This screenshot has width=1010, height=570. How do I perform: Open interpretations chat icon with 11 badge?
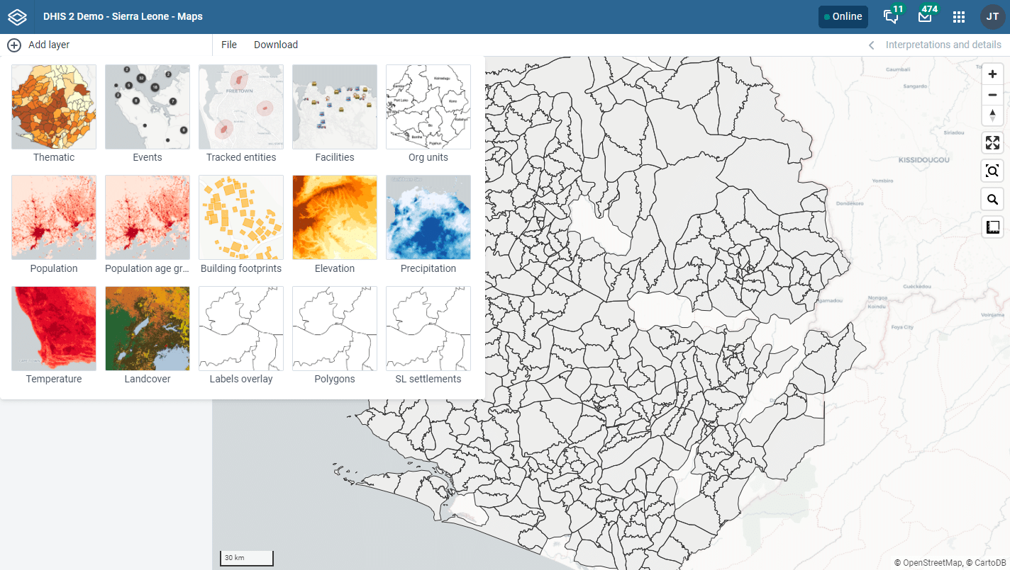click(x=891, y=17)
